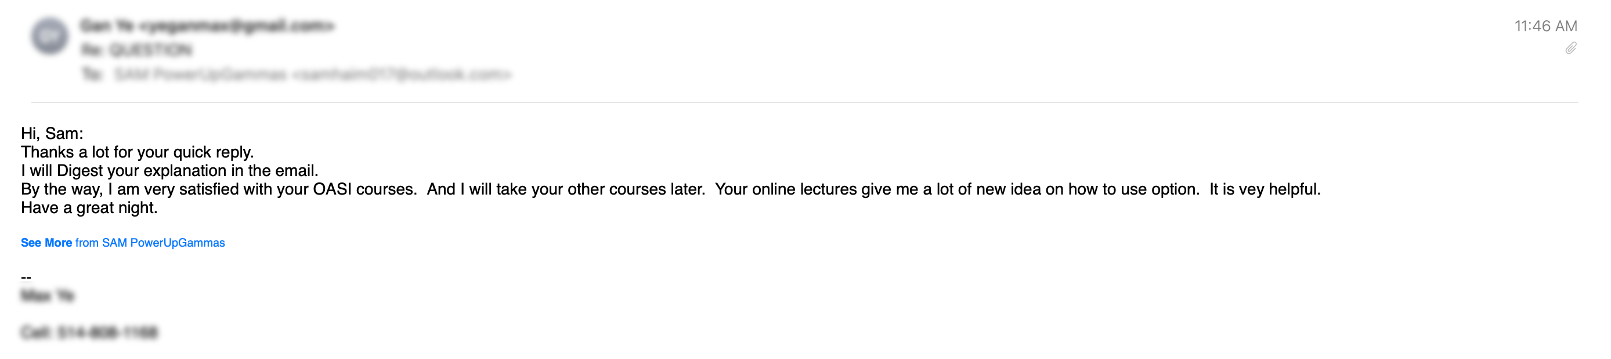
Task: Click the line Thanks a lot for your quick reply
Action: click(x=138, y=152)
